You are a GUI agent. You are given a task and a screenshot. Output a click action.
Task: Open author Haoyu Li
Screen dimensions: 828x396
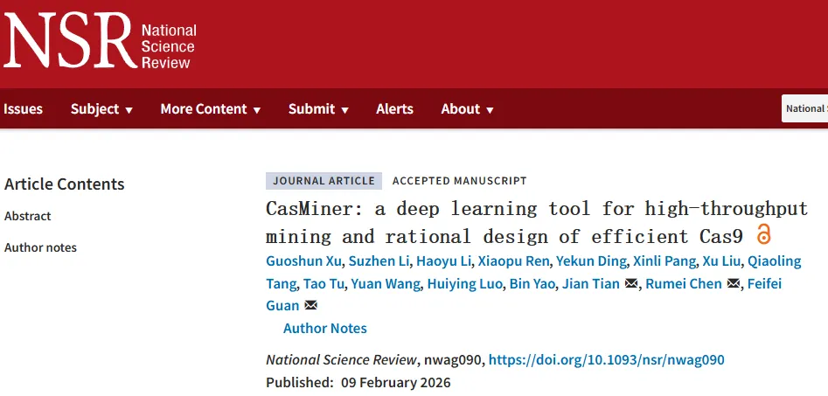[x=443, y=261]
